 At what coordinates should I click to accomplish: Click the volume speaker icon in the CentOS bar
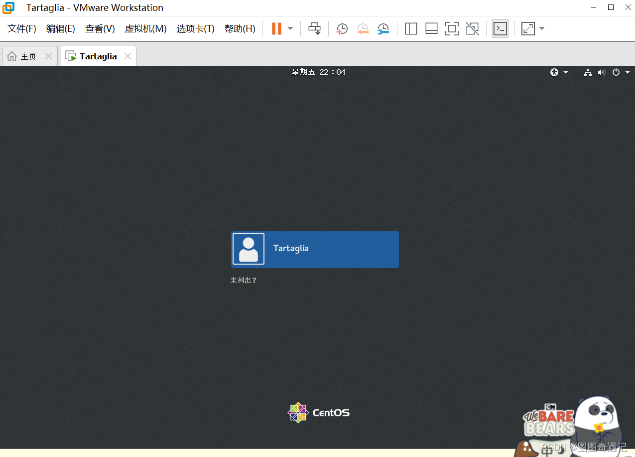[x=602, y=72]
